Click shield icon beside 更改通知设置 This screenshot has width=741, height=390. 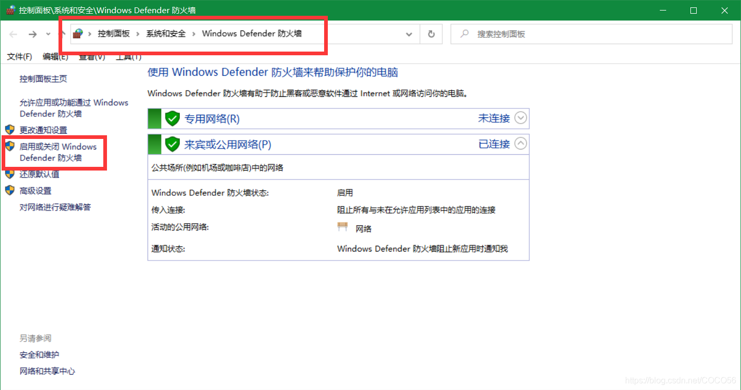coord(9,129)
